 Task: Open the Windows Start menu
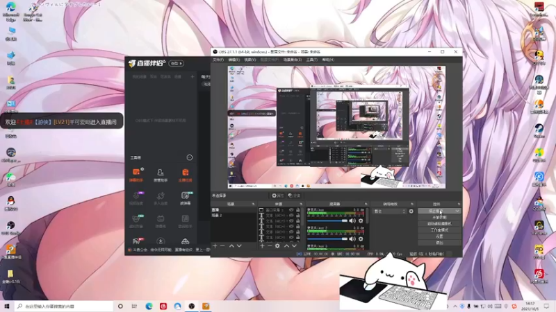6,306
